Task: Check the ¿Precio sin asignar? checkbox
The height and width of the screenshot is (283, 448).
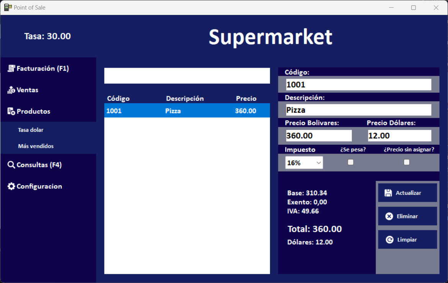Action: [x=407, y=162]
